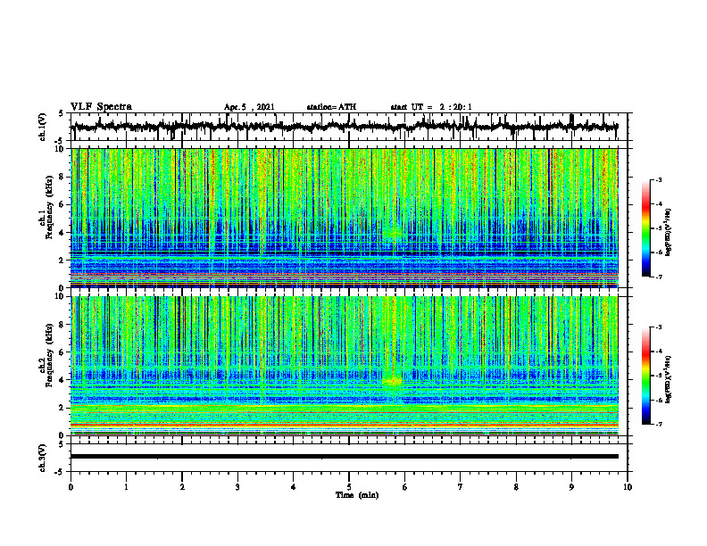Screen dimensions: 707x546
Task: Select the "4" tick on the time axis
Action: (x=294, y=487)
